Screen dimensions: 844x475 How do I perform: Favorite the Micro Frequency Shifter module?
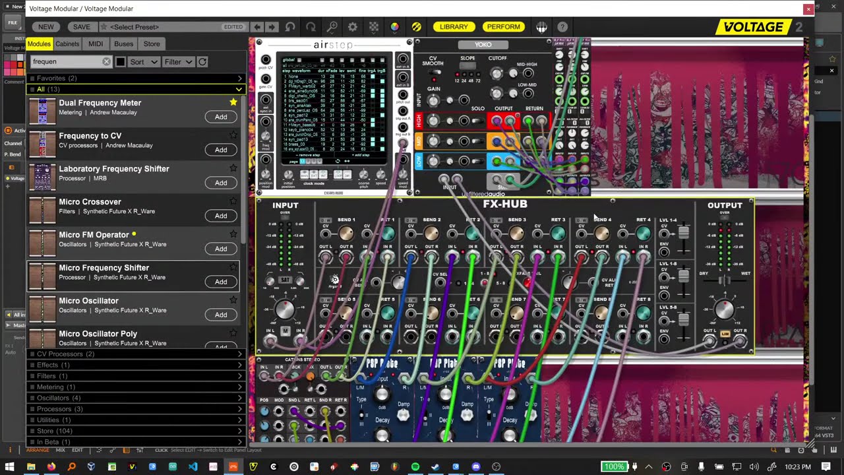point(233,267)
